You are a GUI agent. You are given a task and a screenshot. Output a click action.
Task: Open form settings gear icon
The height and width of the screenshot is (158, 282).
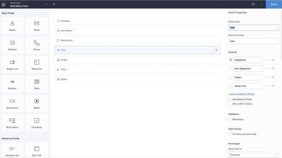click(x=253, y=4)
